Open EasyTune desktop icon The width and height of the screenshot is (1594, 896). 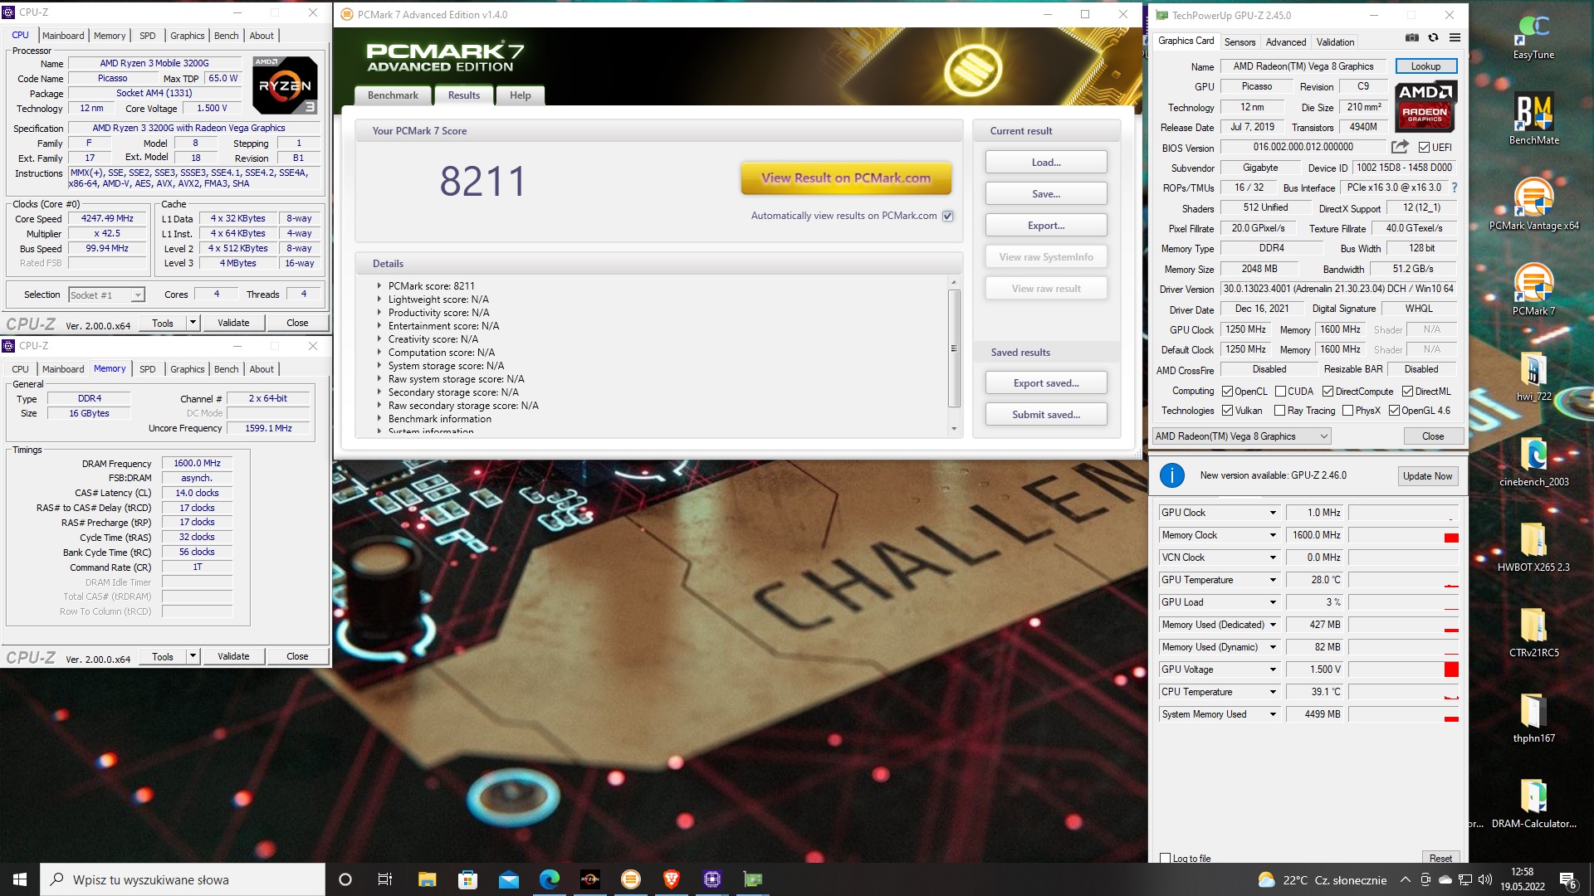point(1533,37)
